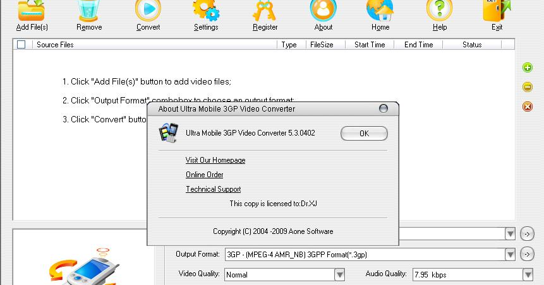Image resolution: width=544 pixels, height=285 pixels.
Task: Click the Status column header
Action: [x=472, y=45]
